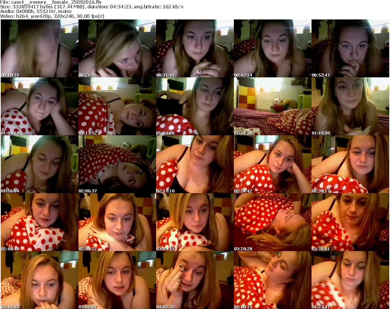
Task: Select the thumbnail timestamped 03:41:33
Action: 40,280
